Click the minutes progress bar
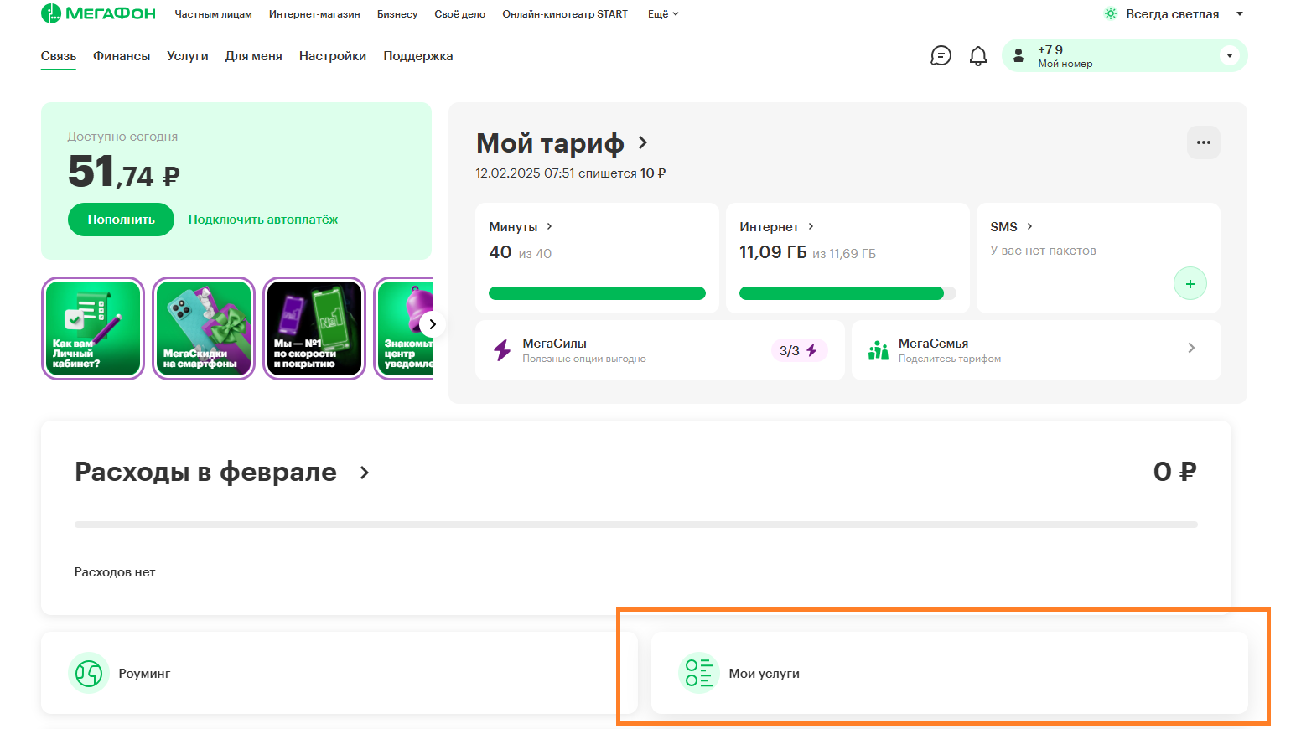The width and height of the screenshot is (1301, 729). click(597, 293)
